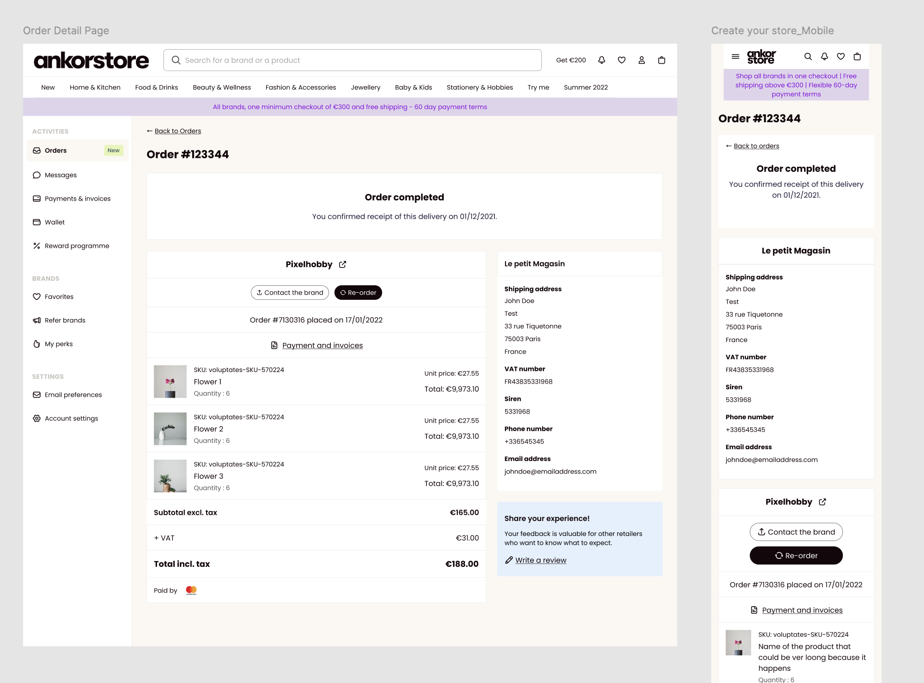Click Write a review link
Viewport: 924px width, 683px height.
pos(541,560)
